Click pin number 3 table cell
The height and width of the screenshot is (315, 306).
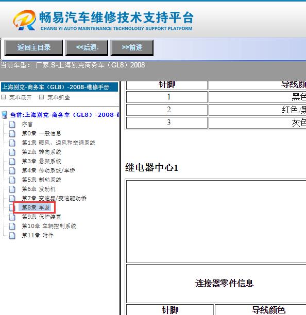167,122
